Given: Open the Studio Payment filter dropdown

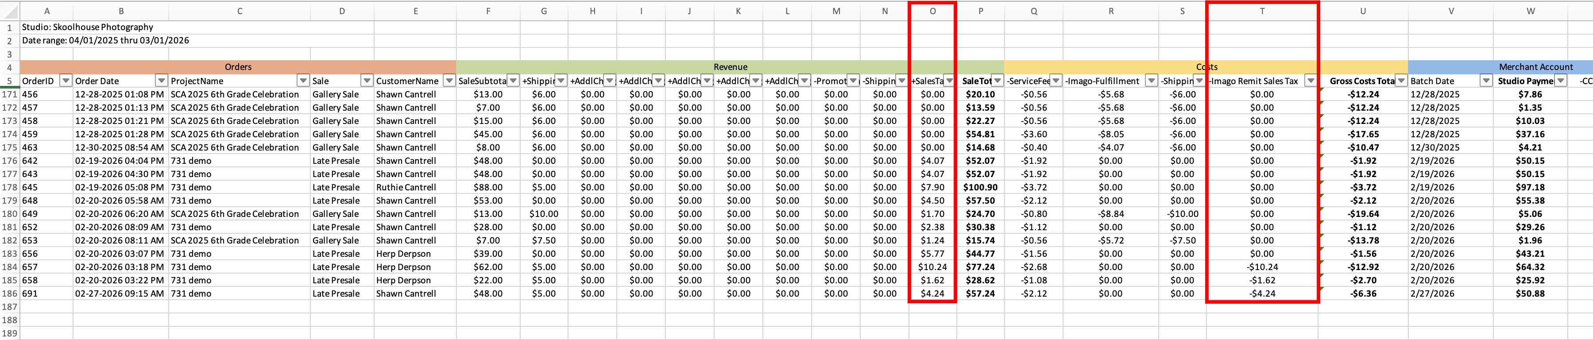Looking at the screenshot, I should [x=1561, y=81].
